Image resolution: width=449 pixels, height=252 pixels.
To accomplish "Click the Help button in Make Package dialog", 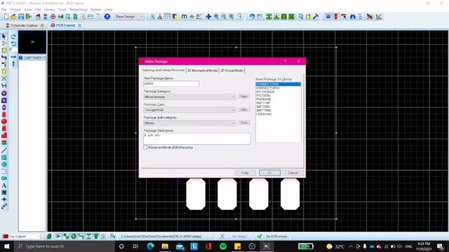I will (x=245, y=173).
